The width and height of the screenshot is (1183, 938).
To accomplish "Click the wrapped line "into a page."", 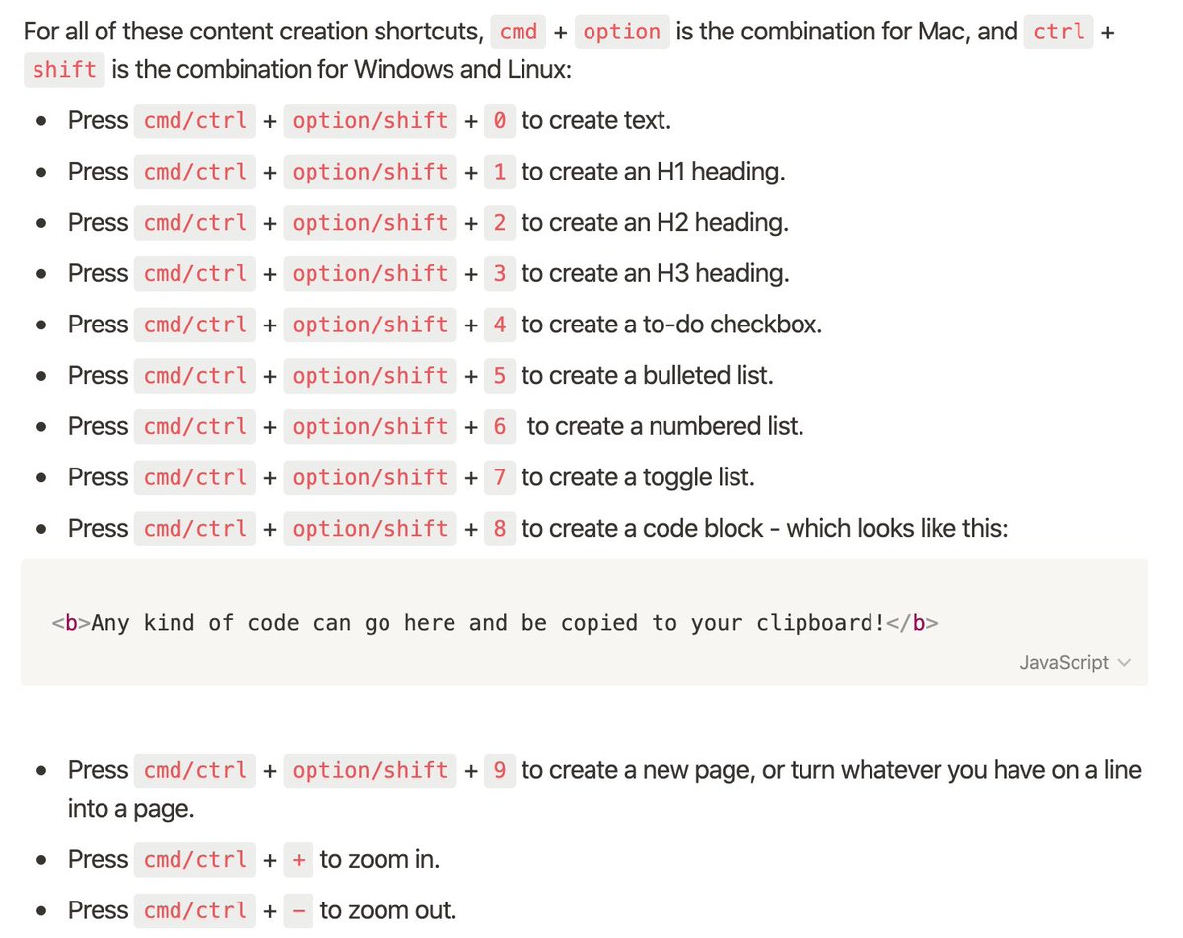I will tap(131, 810).
